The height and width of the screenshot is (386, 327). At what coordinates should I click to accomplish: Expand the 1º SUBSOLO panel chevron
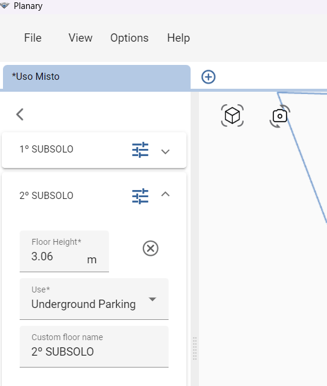(x=165, y=151)
